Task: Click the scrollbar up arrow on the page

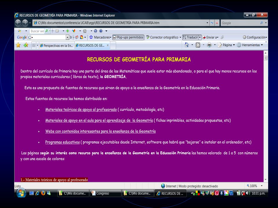Action: click(266, 53)
